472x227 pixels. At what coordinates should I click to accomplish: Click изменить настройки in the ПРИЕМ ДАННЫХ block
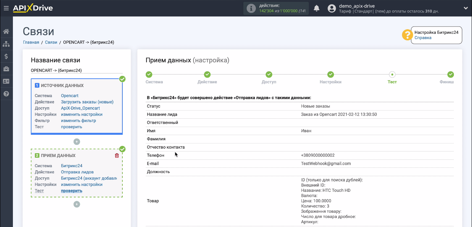82,185
